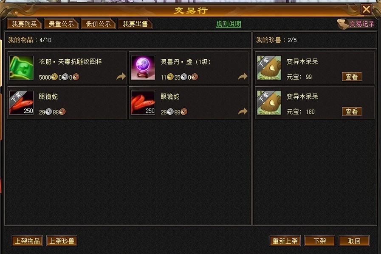Click the purple spirit beast orb icon
Viewport: 381px width, 254px height.
143,68
